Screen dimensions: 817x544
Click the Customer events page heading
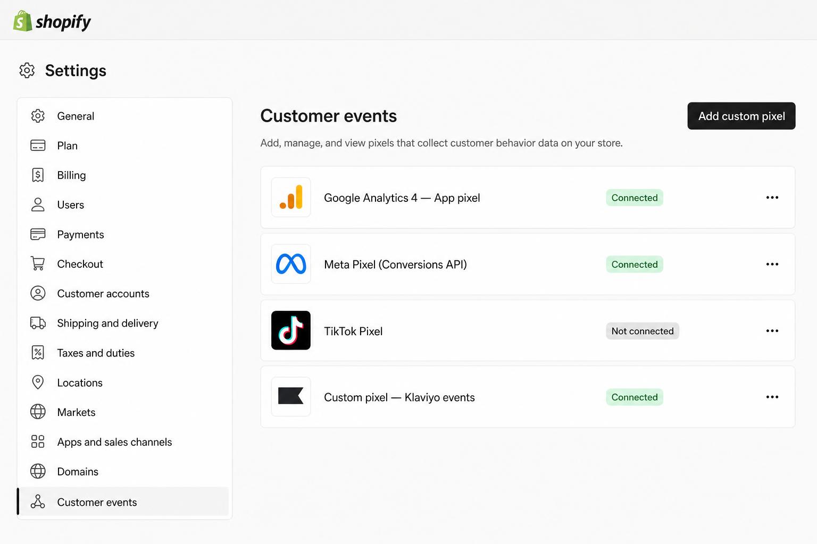[x=329, y=116]
